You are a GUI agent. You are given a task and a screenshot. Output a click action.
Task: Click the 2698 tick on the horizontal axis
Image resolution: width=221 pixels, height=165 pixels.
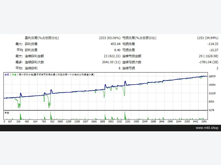pos(153,121)
